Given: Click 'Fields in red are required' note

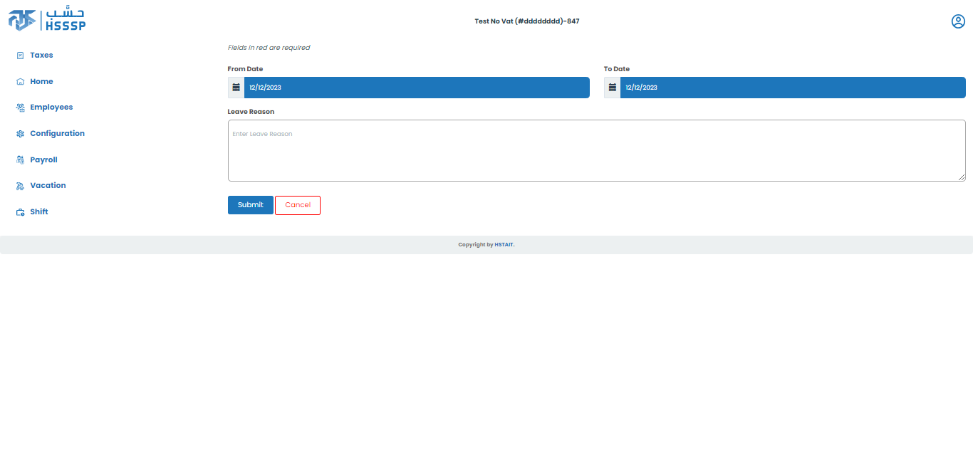Looking at the screenshot, I should coord(269,48).
